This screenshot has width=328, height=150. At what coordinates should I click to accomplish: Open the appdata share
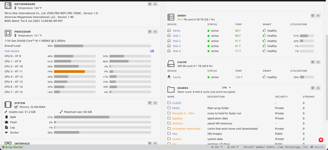pyautogui.click(x=177, y=118)
